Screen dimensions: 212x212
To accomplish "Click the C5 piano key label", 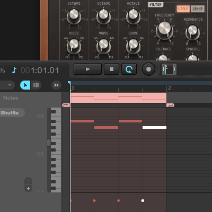I will (x=40, y=154).
